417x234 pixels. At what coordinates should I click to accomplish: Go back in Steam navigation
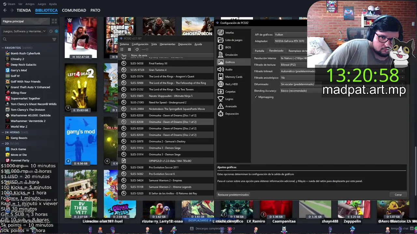click(x=5, y=10)
